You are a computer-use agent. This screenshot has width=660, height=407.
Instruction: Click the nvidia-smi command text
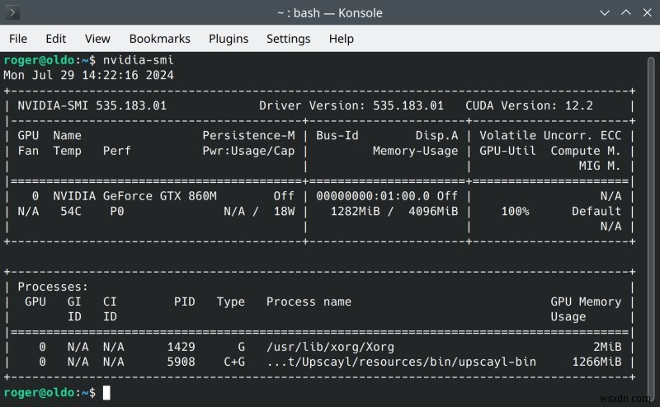click(x=138, y=60)
